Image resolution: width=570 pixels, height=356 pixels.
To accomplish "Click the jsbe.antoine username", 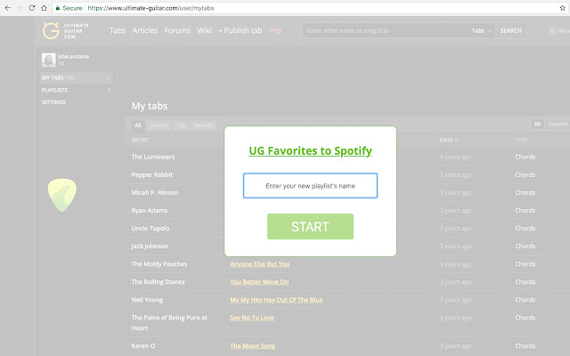I will click(x=73, y=56).
